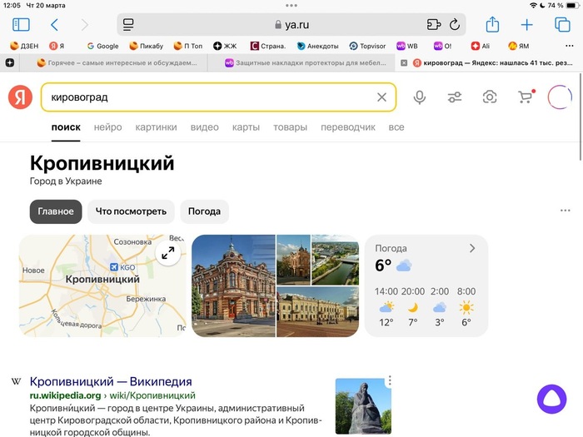Open image search by camera icon
The image size is (583, 437).
[490, 97]
